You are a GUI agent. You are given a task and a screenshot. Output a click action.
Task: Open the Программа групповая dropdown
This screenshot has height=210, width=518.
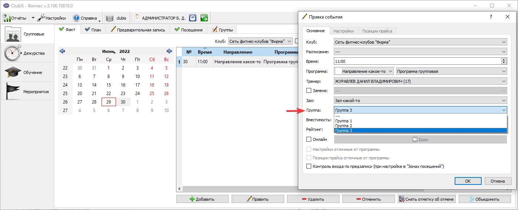pos(451,71)
